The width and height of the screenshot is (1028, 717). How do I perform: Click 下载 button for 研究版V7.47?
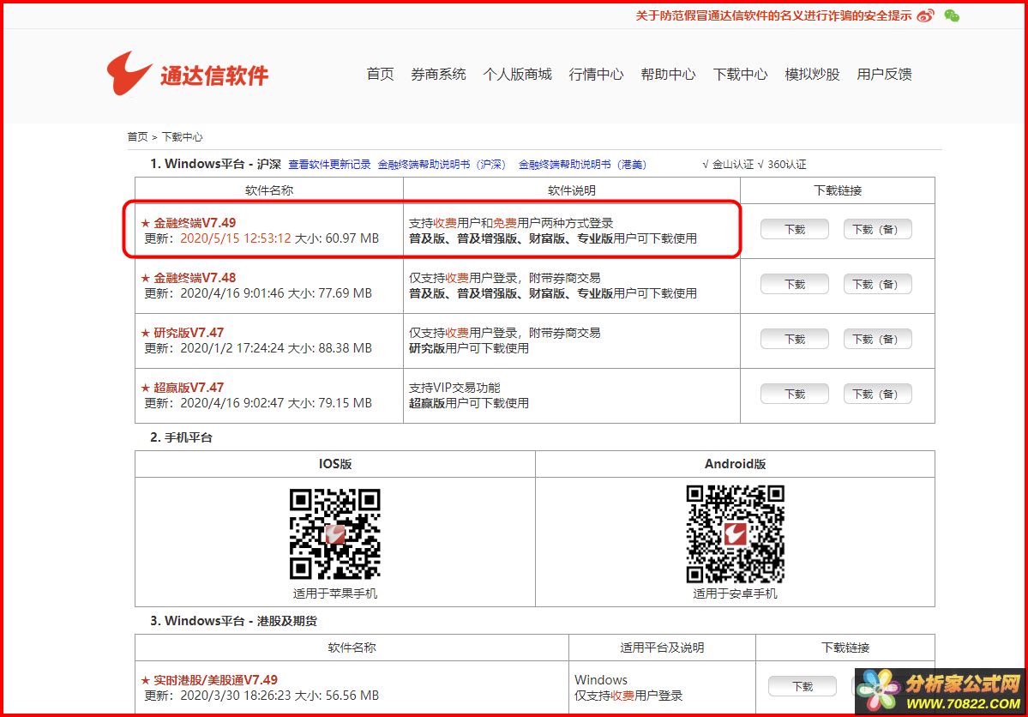795,339
